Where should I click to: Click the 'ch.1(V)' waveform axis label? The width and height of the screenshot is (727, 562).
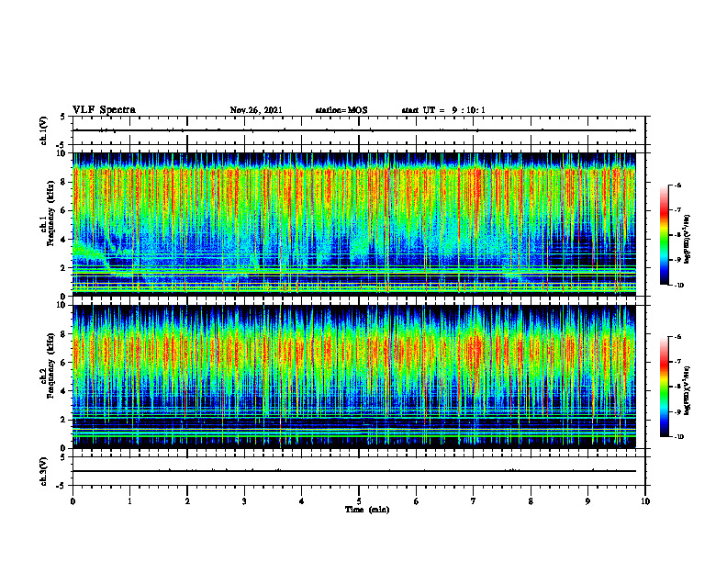[44, 130]
